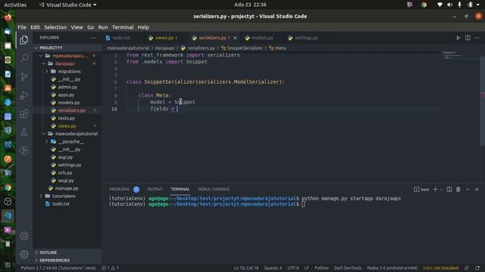Maximize the panel with the up chevron
Viewport: 485px width, 272px height.
point(468,190)
